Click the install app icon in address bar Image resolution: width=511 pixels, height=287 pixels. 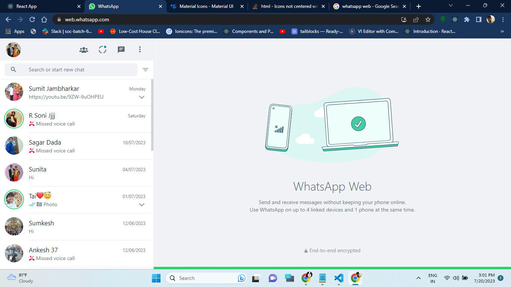coord(404,19)
